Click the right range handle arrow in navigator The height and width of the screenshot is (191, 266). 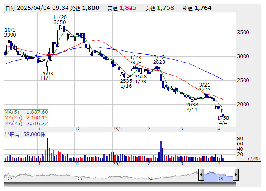pos(235,174)
